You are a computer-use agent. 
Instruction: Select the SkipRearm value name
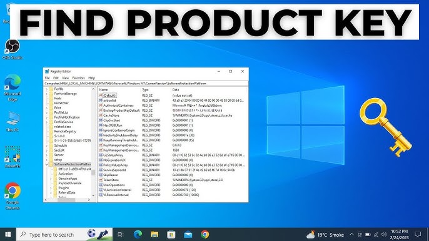coord(111,175)
